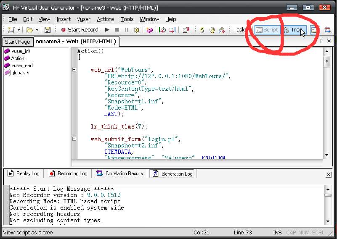Click log pane scrollbar down arrow

click(328, 221)
